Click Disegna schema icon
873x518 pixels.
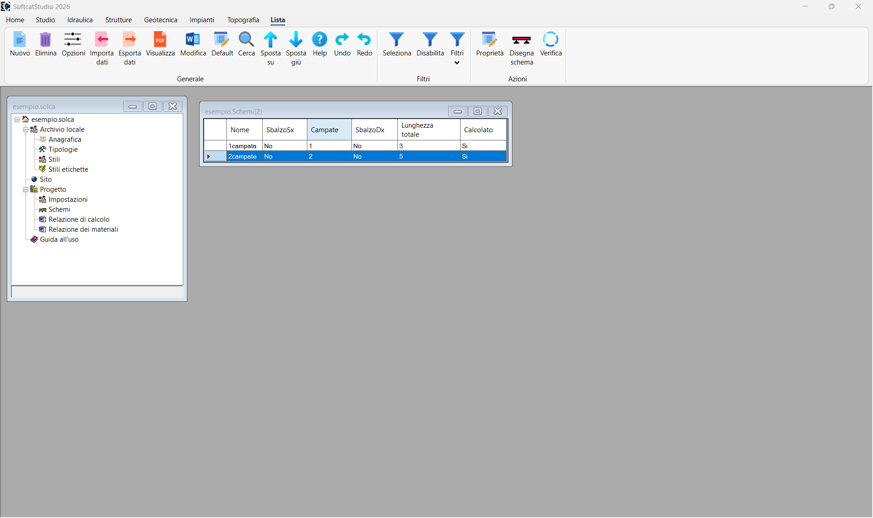point(522,40)
